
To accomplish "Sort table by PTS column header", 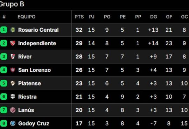I will click(79, 17).
